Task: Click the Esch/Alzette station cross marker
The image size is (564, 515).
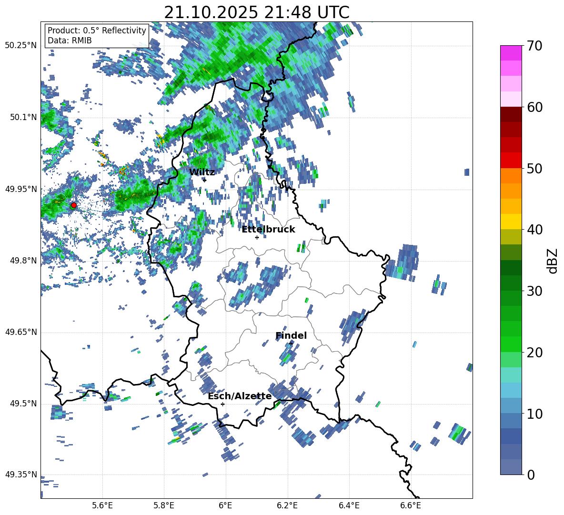Action: (222, 404)
